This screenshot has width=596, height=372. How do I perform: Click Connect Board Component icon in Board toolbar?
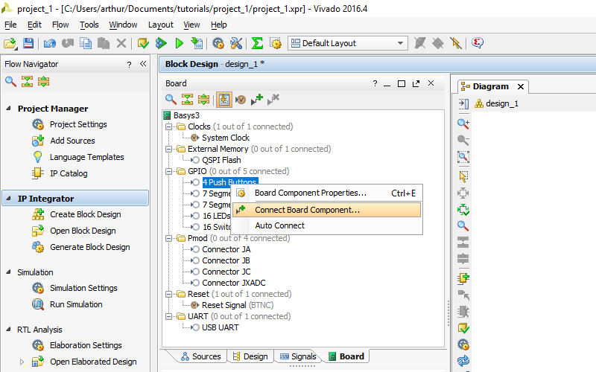pos(257,100)
